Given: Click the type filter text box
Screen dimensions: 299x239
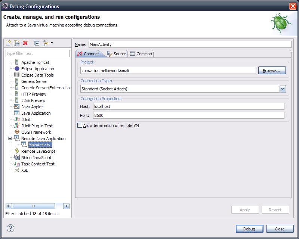Looking at the screenshot, I should coord(38,53).
